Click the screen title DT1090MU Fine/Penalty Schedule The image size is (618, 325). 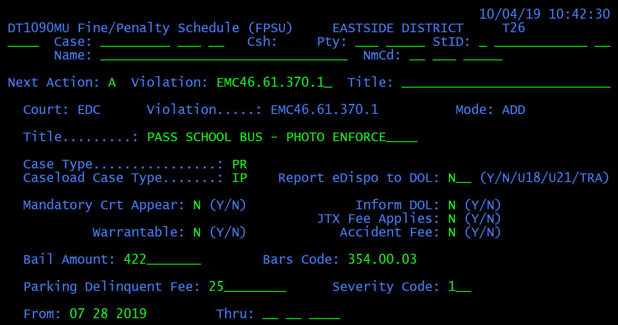(150, 28)
